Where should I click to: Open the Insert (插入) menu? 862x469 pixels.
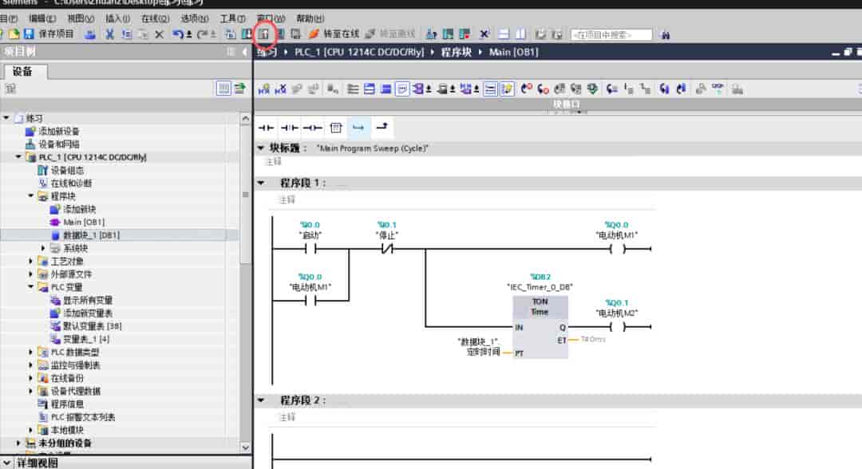(x=117, y=18)
